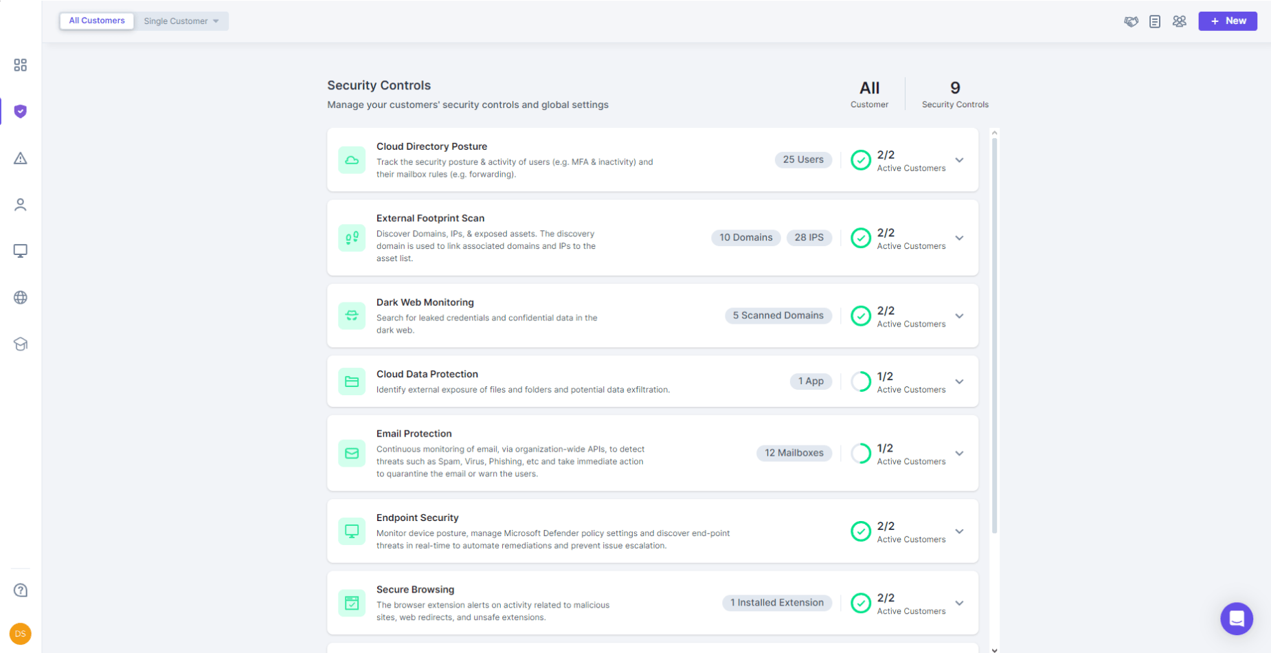Click the help question mark icon
Screen dimensions: 1271x653
21,590
